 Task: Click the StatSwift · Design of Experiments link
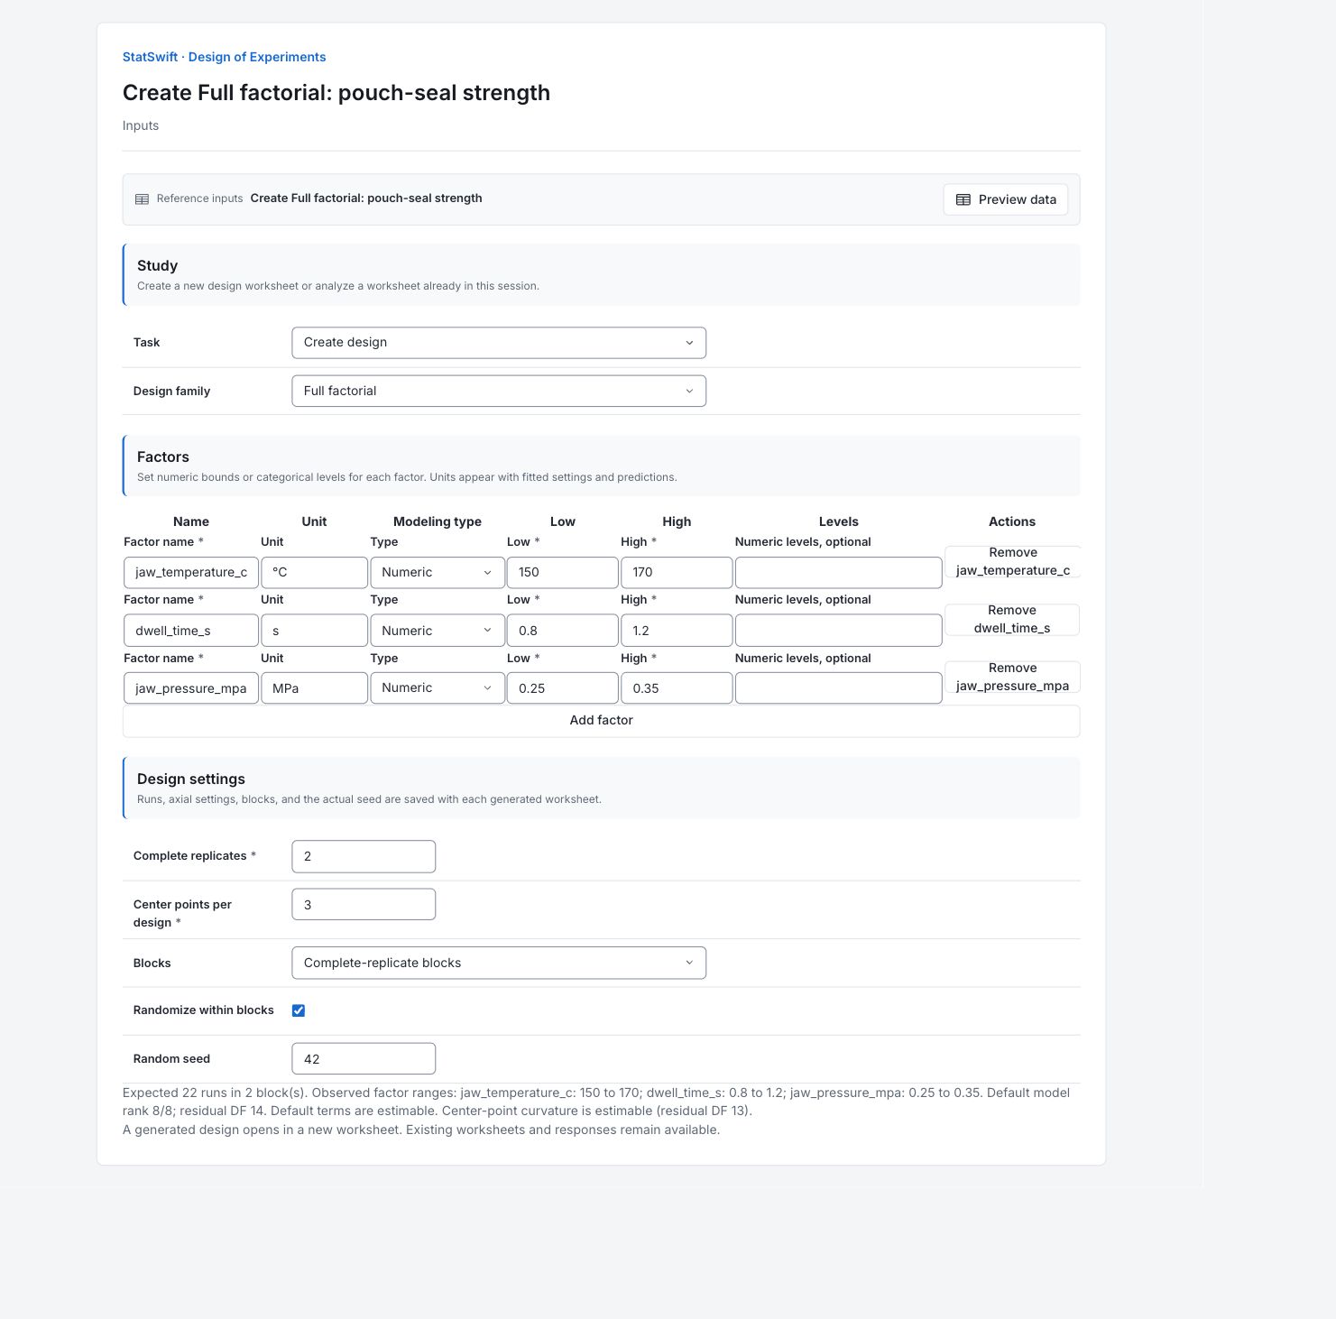pos(224,57)
